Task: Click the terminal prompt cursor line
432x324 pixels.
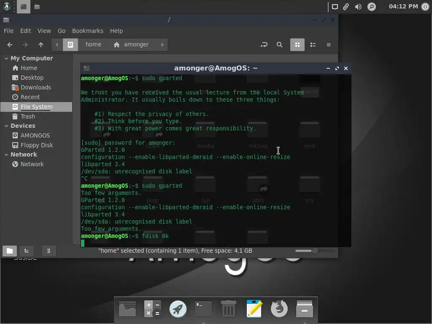Action: pyautogui.click(x=83, y=243)
